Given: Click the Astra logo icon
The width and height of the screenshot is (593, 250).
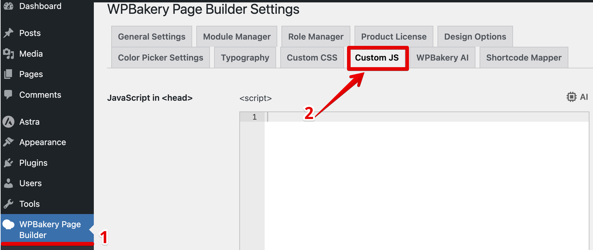Looking at the screenshot, I should (x=8, y=122).
